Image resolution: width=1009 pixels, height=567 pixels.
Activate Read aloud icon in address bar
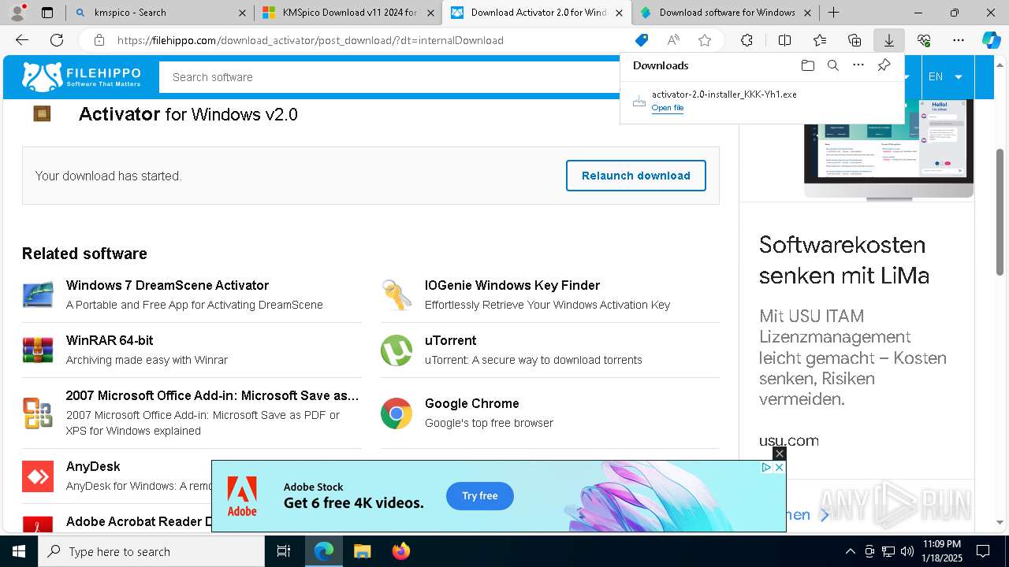pos(673,40)
